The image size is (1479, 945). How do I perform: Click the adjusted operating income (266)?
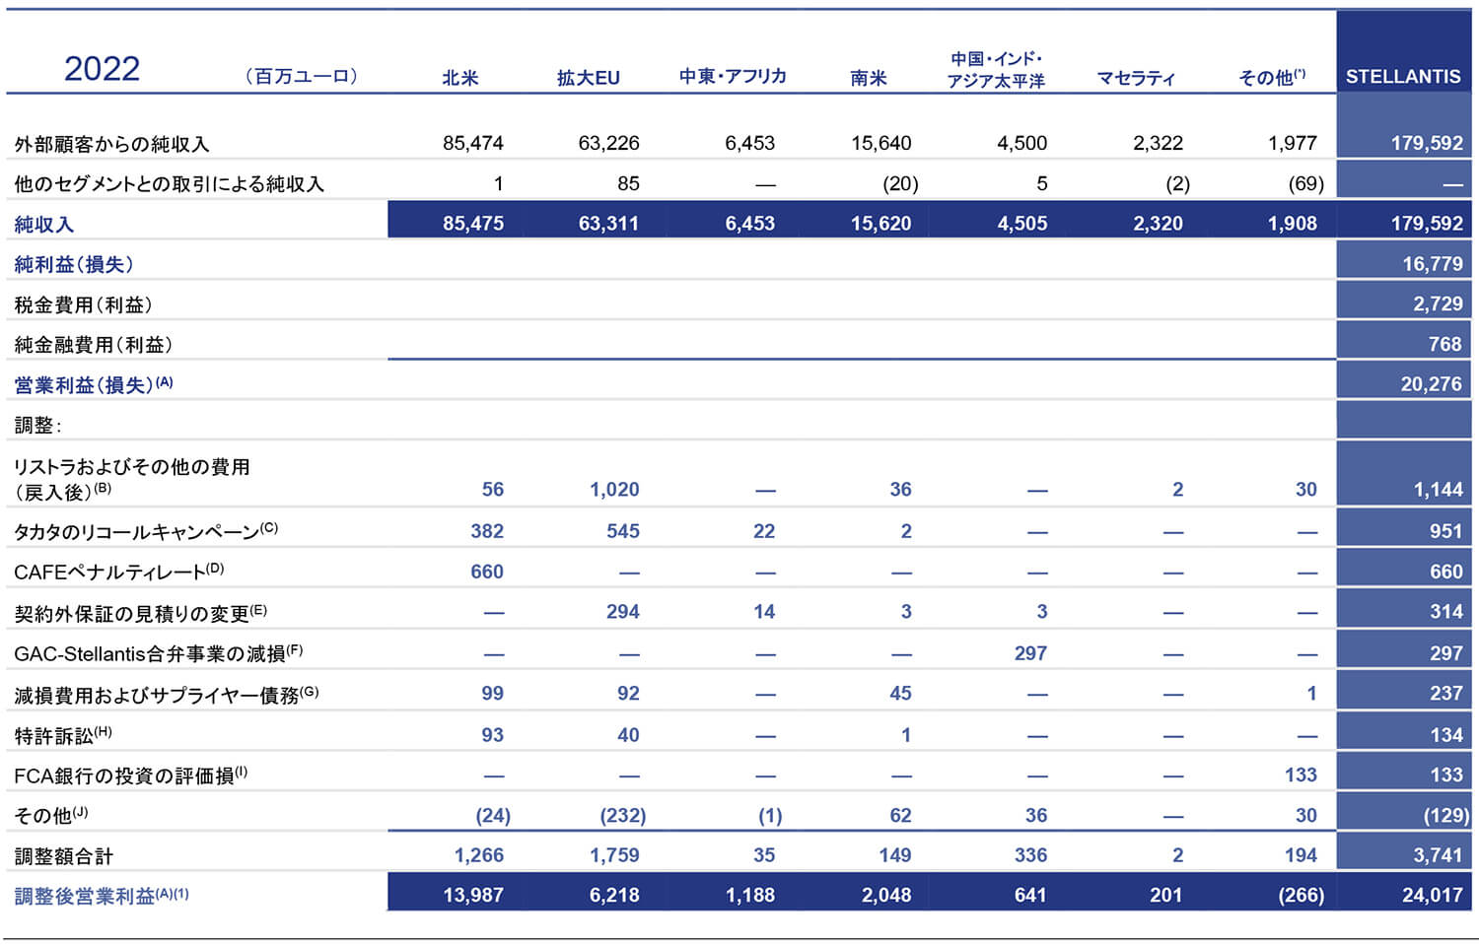click(x=1301, y=895)
